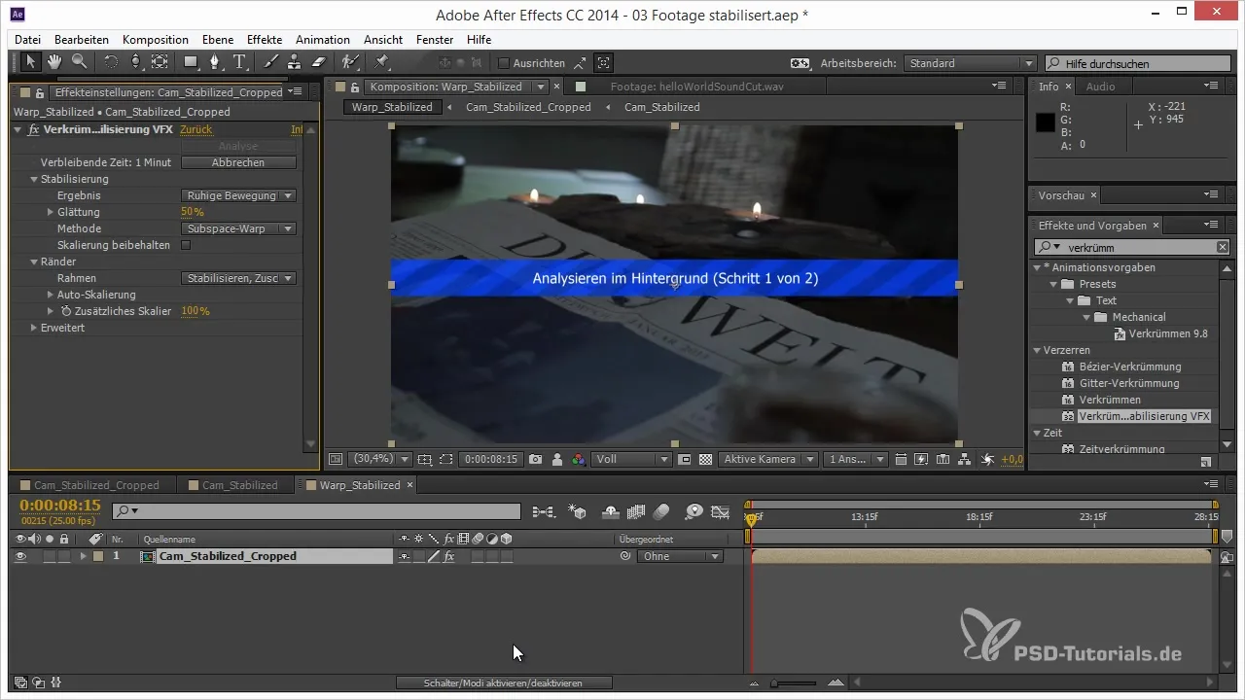
Task: Expand the Auto-Skalierung group
Action: [x=51, y=295]
